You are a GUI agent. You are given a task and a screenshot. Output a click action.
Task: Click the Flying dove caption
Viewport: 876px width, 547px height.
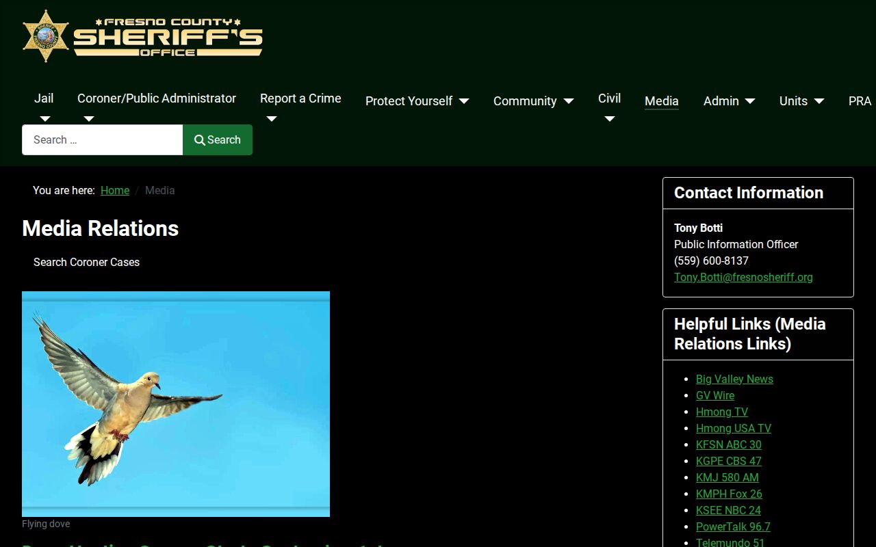point(46,524)
